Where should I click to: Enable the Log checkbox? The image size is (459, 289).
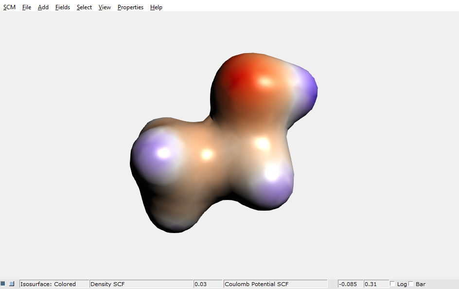(392, 284)
